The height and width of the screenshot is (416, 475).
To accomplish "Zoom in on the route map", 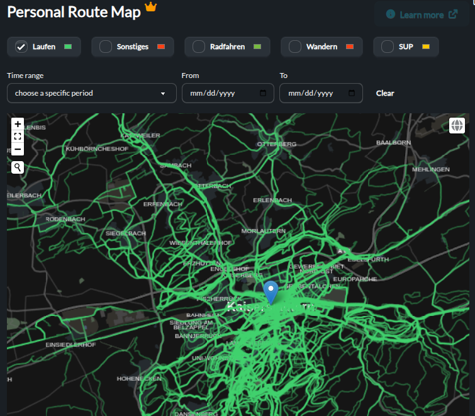I will click(x=18, y=124).
